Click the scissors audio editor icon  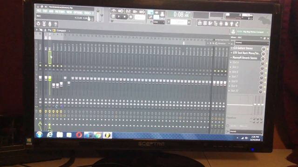[44, 24]
